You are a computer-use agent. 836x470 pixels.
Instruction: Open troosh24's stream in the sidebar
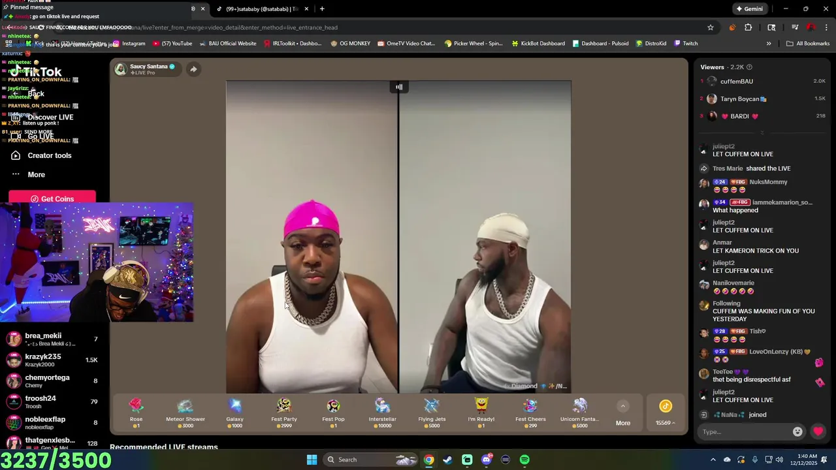click(52, 402)
